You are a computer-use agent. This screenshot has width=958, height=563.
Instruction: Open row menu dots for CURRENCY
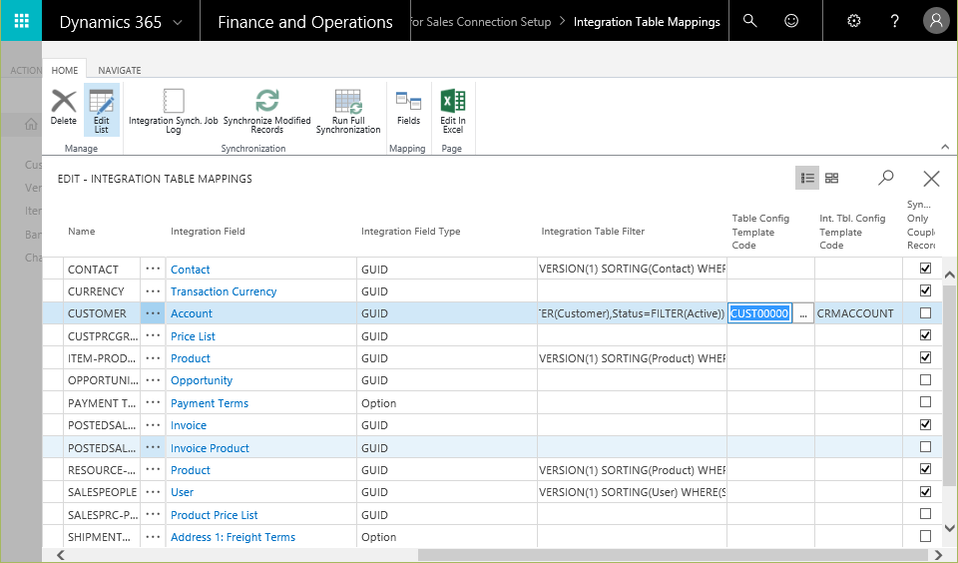[153, 290]
